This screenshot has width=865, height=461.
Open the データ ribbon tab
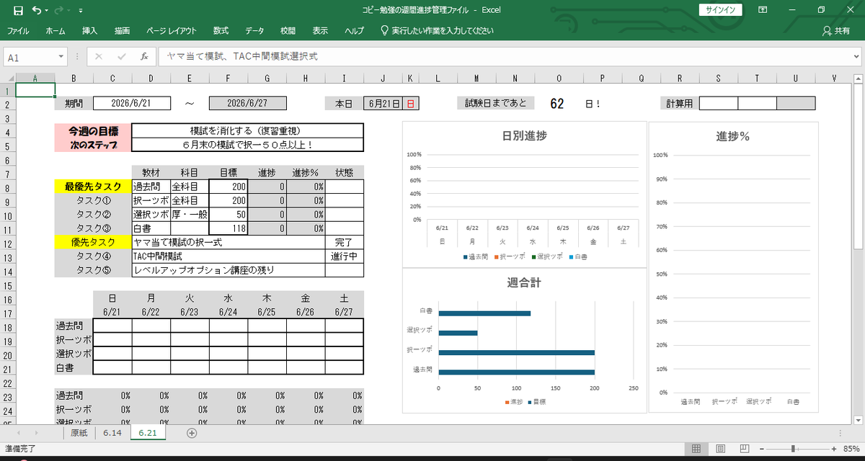click(x=254, y=31)
